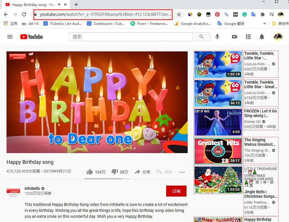Open the YouTube hamburger guide menu
This screenshot has height=222, width=289.
pos(10,37)
